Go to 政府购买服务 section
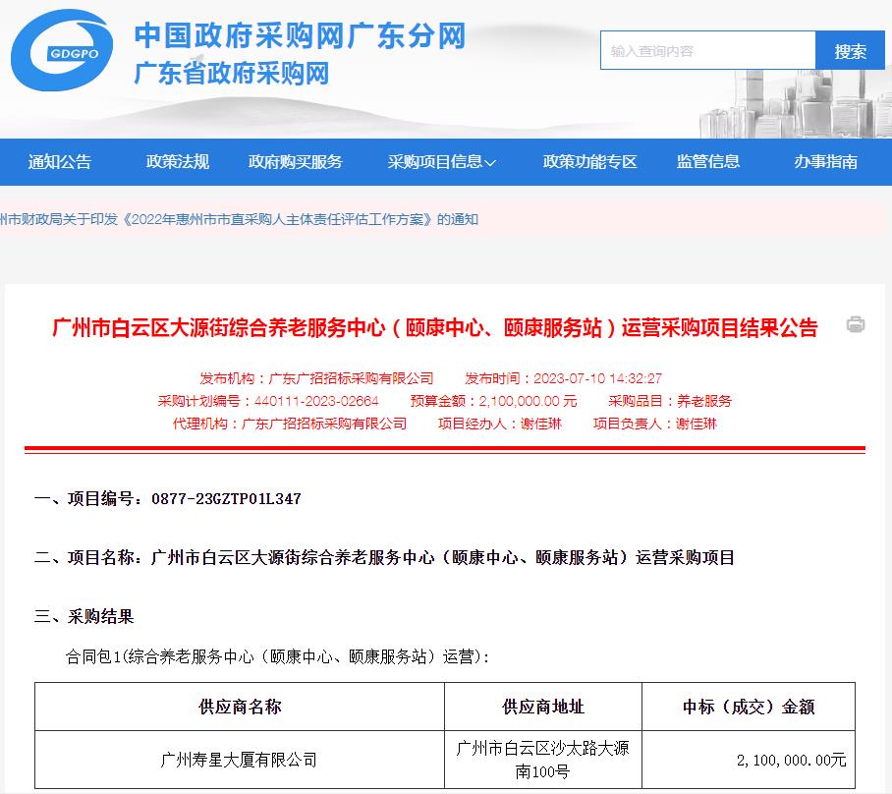892x794 pixels. (296, 162)
